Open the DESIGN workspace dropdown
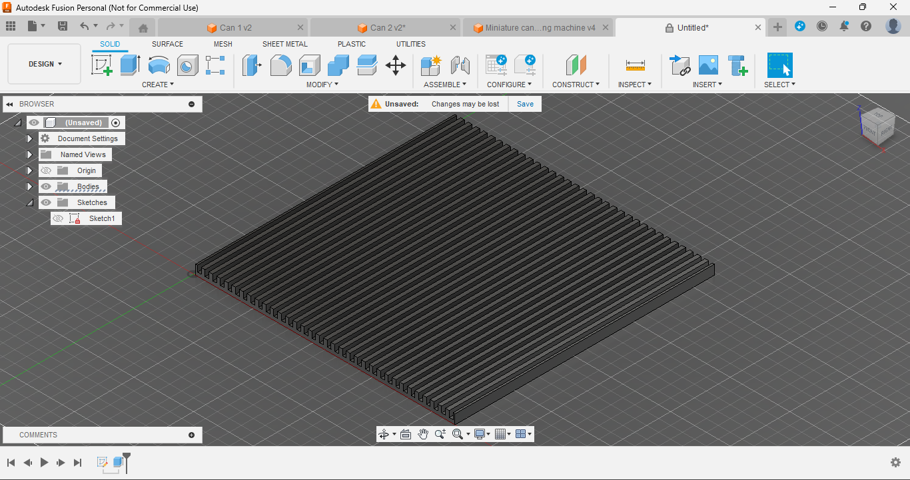Image resolution: width=910 pixels, height=480 pixels. (45, 64)
